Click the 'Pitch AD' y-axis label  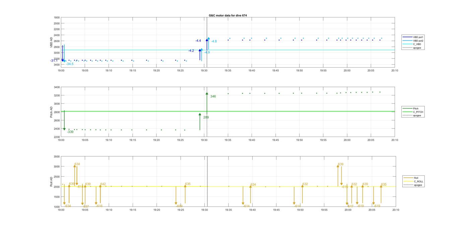[52, 112]
